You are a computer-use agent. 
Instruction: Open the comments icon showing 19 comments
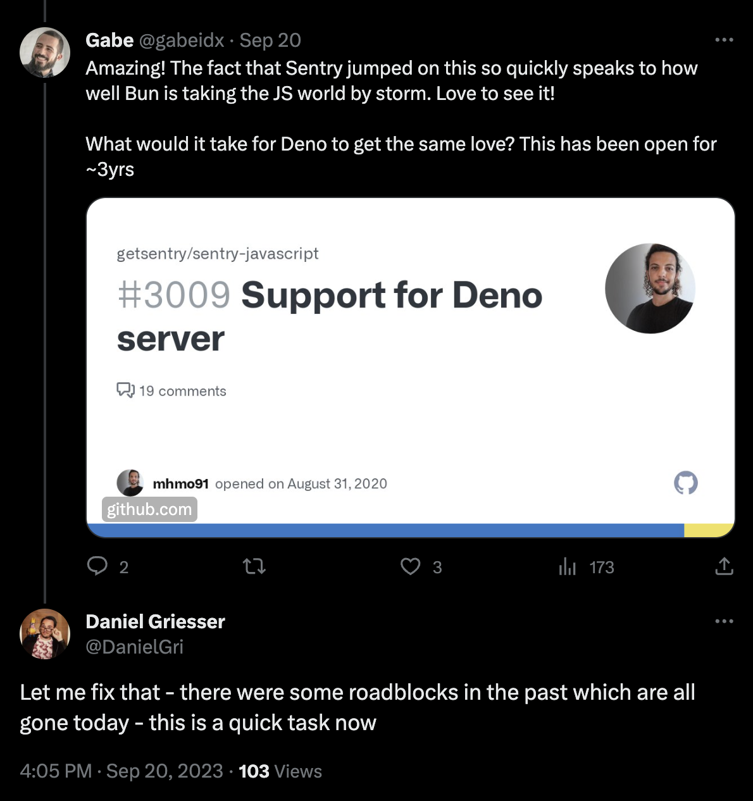tap(125, 390)
